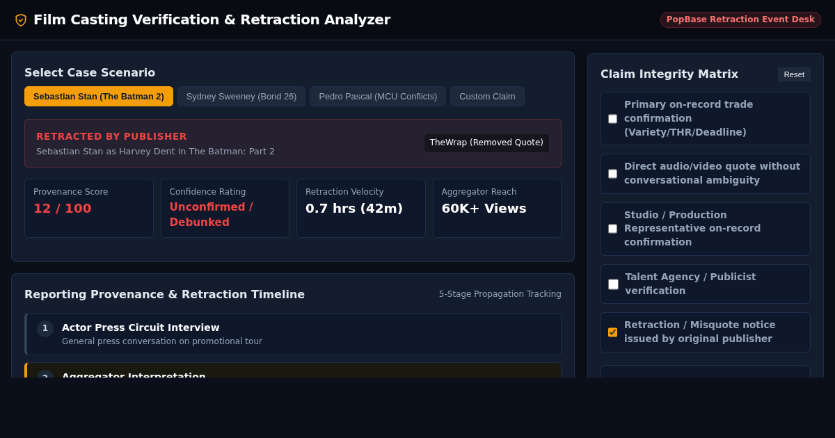Click Unconfirmed / Debunked confidence rating
This screenshot has height=438, width=835.
coord(211,215)
